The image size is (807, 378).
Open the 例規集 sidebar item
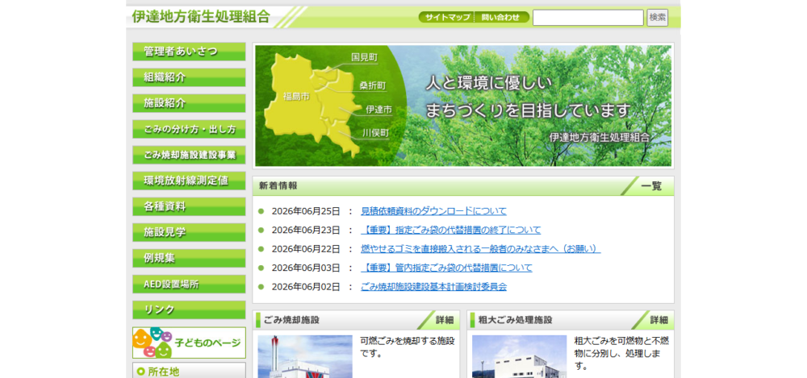click(189, 258)
